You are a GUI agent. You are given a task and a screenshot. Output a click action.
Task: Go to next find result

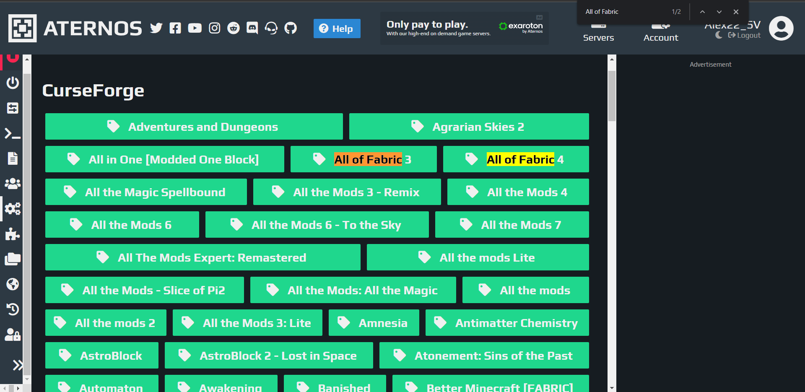coord(719,12)
